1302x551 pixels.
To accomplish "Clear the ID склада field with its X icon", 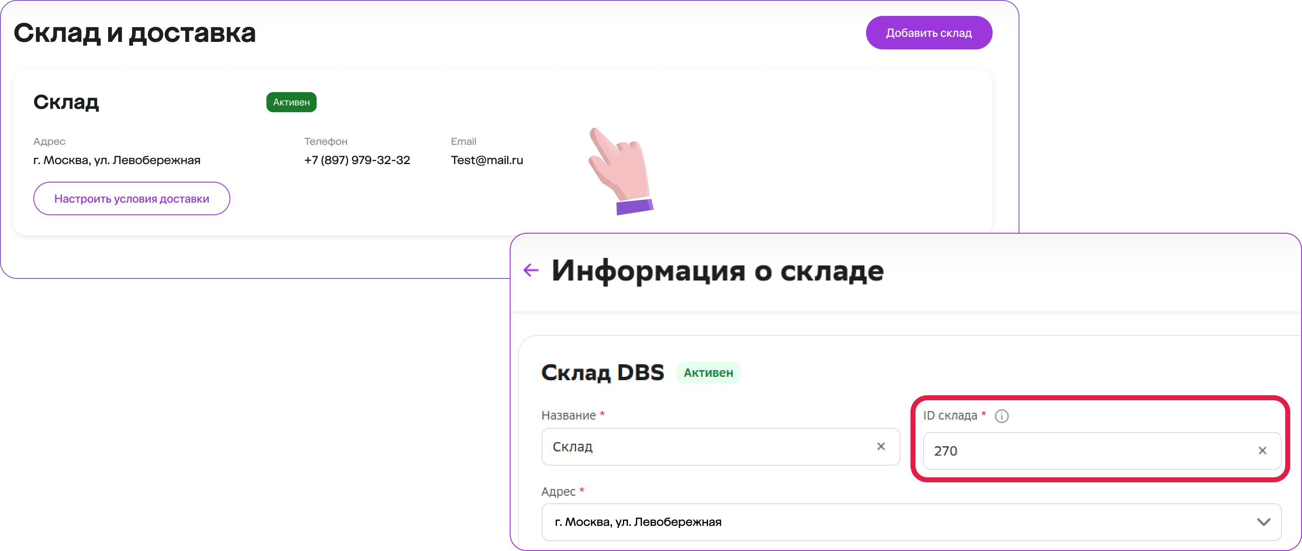I will point(1262,451).
